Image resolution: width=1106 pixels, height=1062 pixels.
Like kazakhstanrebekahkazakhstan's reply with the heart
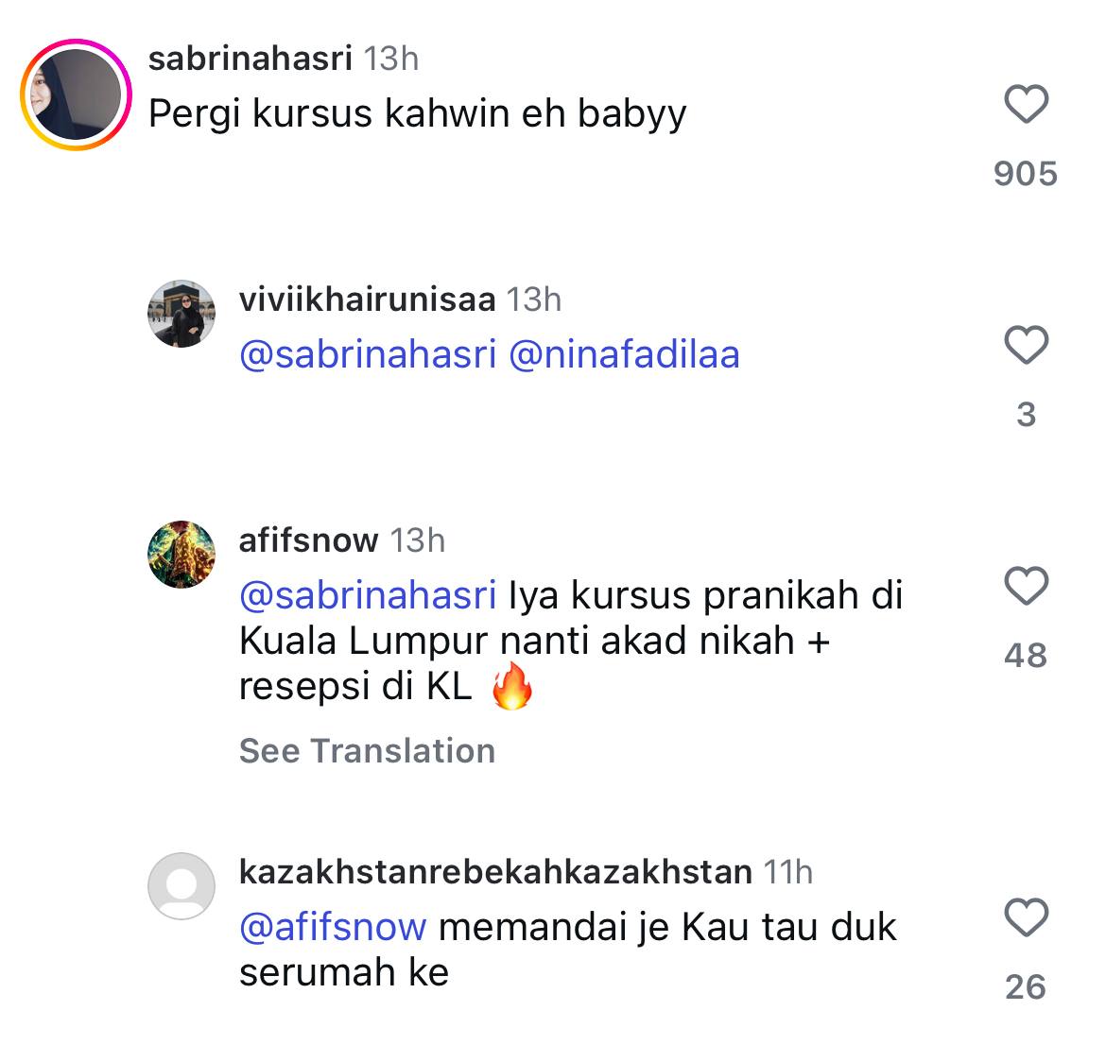(1027, 917)
